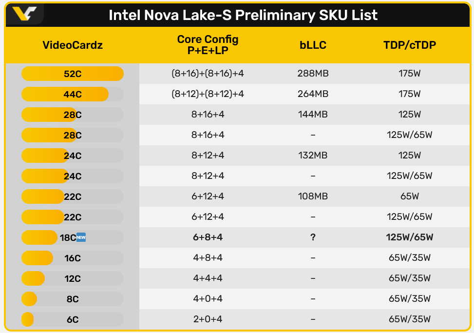Click the 52C core count bar

[x=73, y=74]
